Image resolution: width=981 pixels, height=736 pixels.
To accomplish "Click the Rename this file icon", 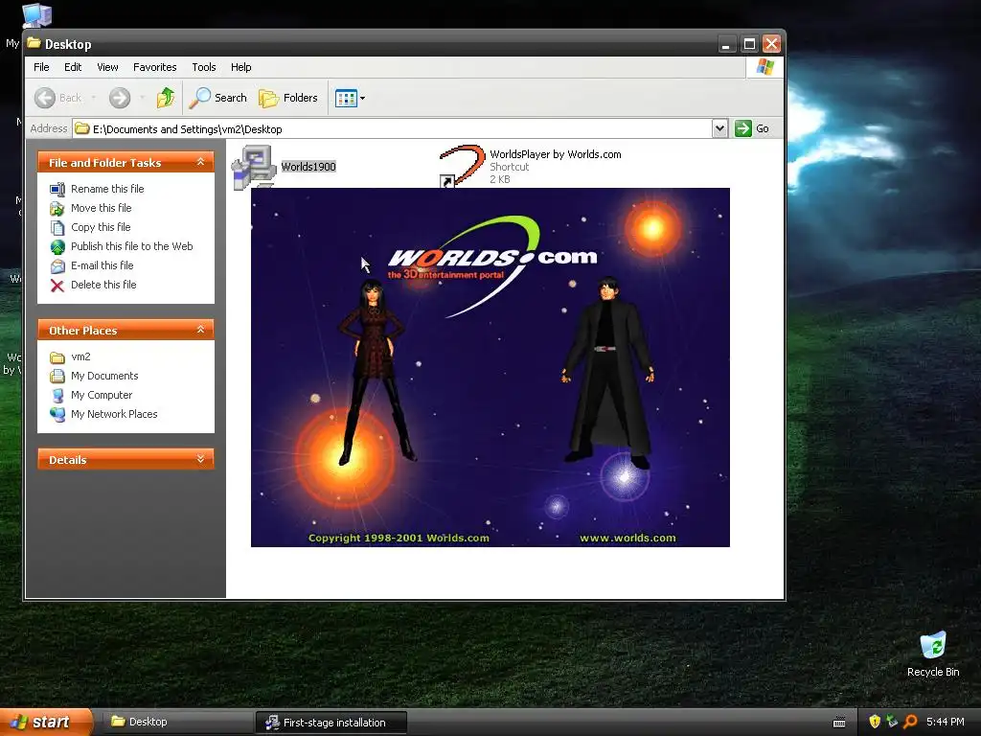I will [57, 189].
